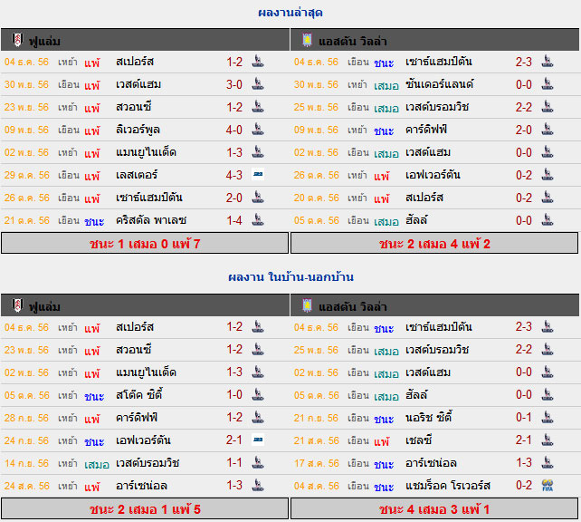This screenshot has width=581, height=522.
Task: Open league icon in the ซันเดอร์แลนด์ 0-0 row
Action: tap(548, 84)
